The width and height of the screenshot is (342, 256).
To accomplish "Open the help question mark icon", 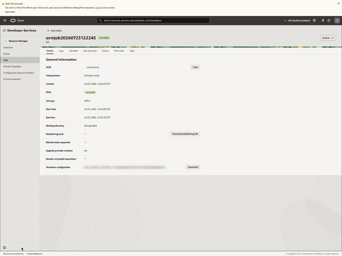I will (x=329, y=21).
